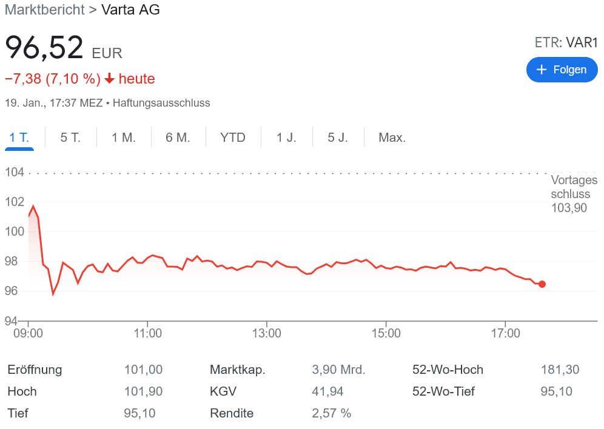This screenshot has height=429, width=604.
Task: Switch to the 5 T. time range tab
Action: (x=70, y=138)
